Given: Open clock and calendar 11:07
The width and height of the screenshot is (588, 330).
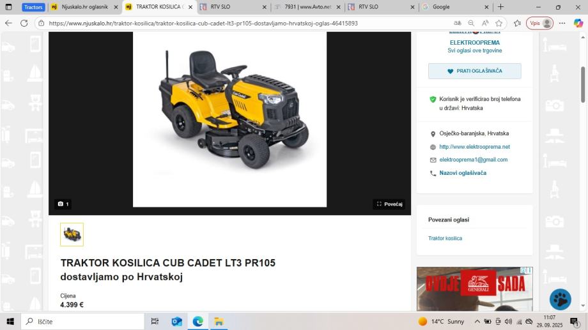Looking at the screenshot, I should (550, 322).
